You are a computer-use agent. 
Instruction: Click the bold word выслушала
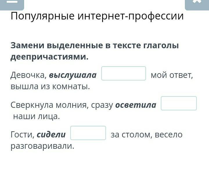click(x=73, y=75)
